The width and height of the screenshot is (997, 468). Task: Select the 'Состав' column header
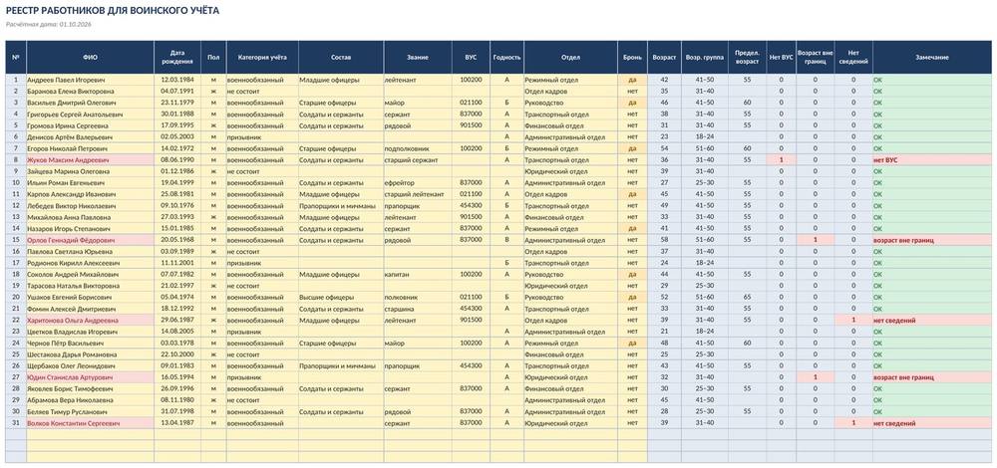[341, 57]
